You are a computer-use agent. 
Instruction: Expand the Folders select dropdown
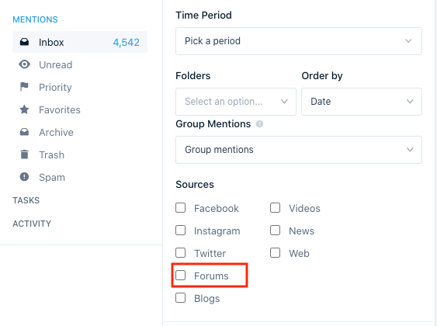pos(236,102)
